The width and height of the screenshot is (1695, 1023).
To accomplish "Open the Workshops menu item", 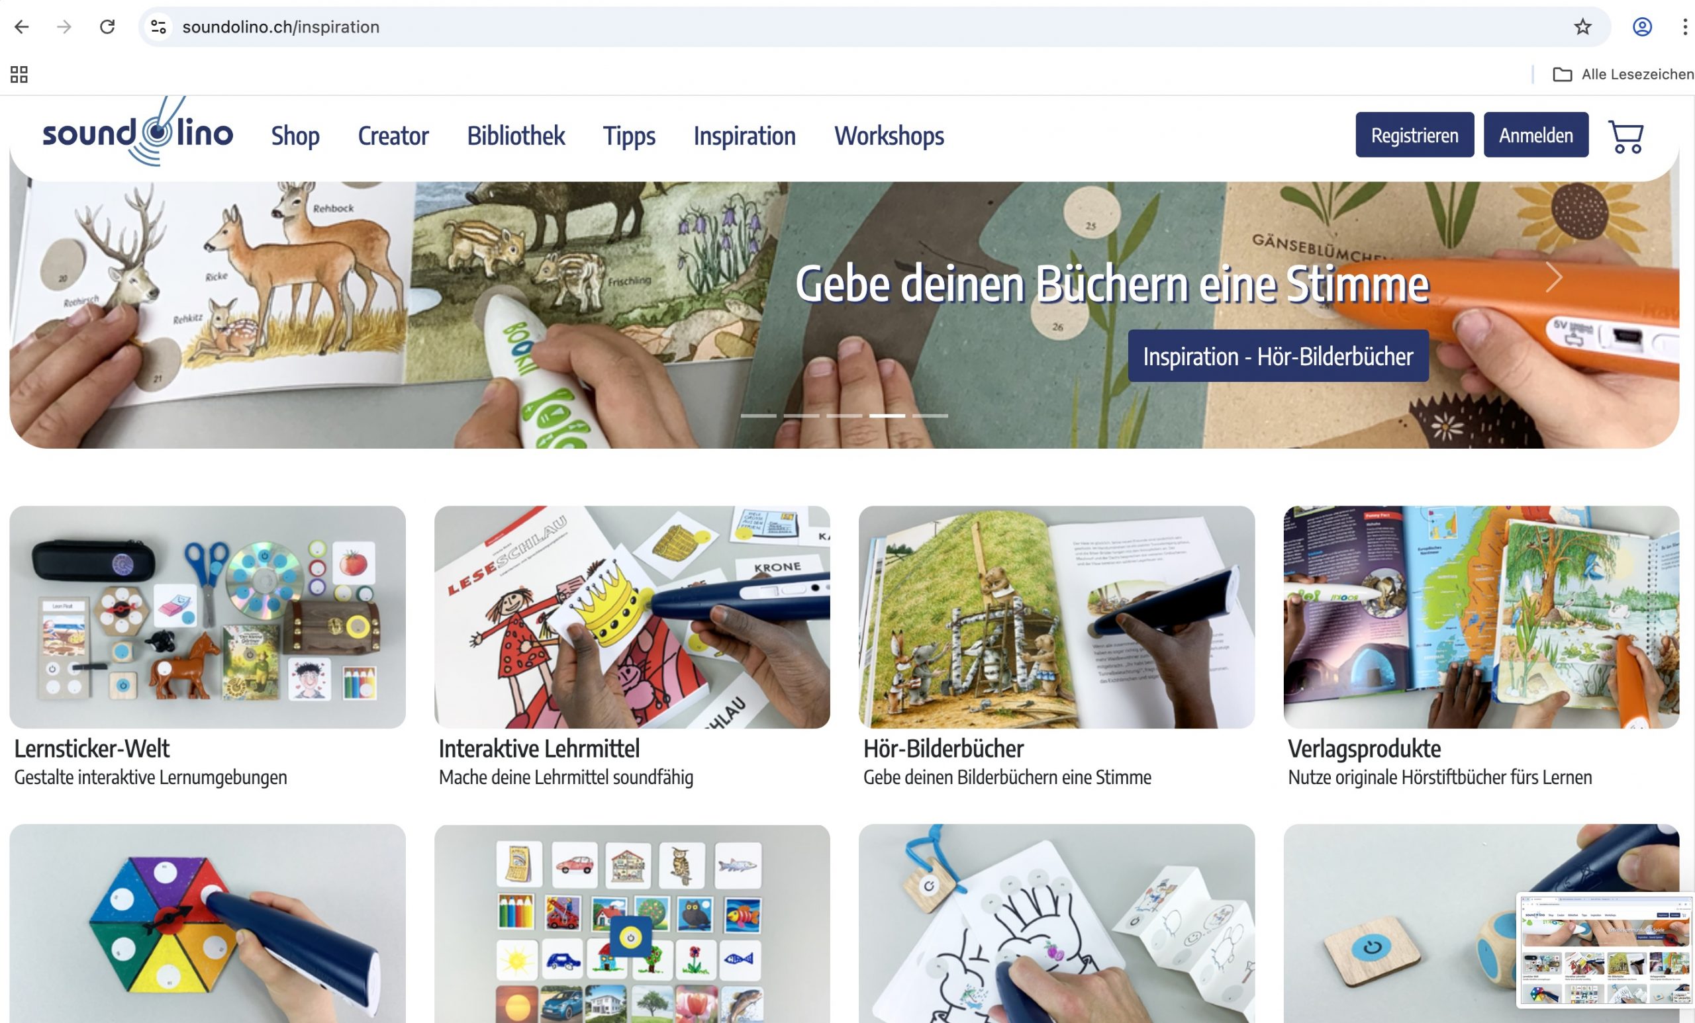I will click(x=889, y=136).
